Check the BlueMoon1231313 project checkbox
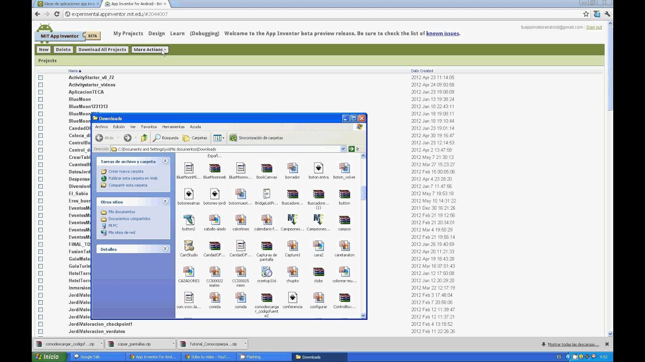 [41, 107]
